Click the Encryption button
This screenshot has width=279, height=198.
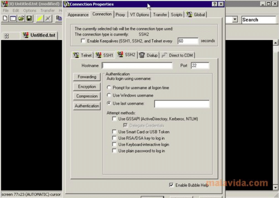point(87,87)
